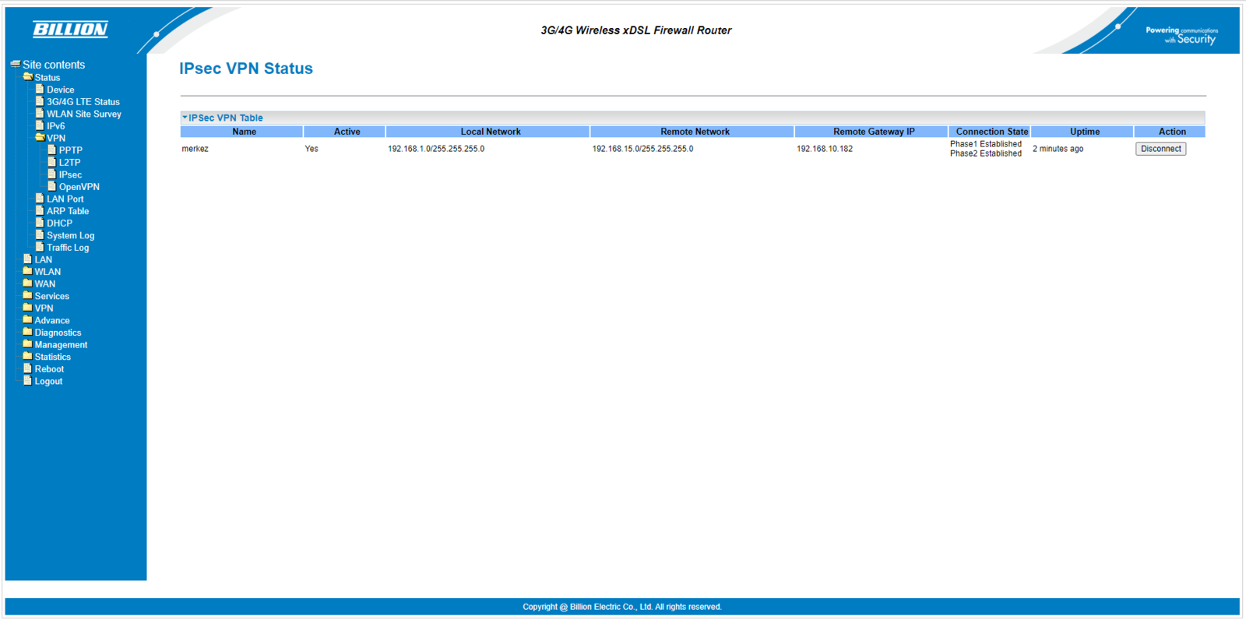Open the 3G/4G LTE Status page

point(83,102)
